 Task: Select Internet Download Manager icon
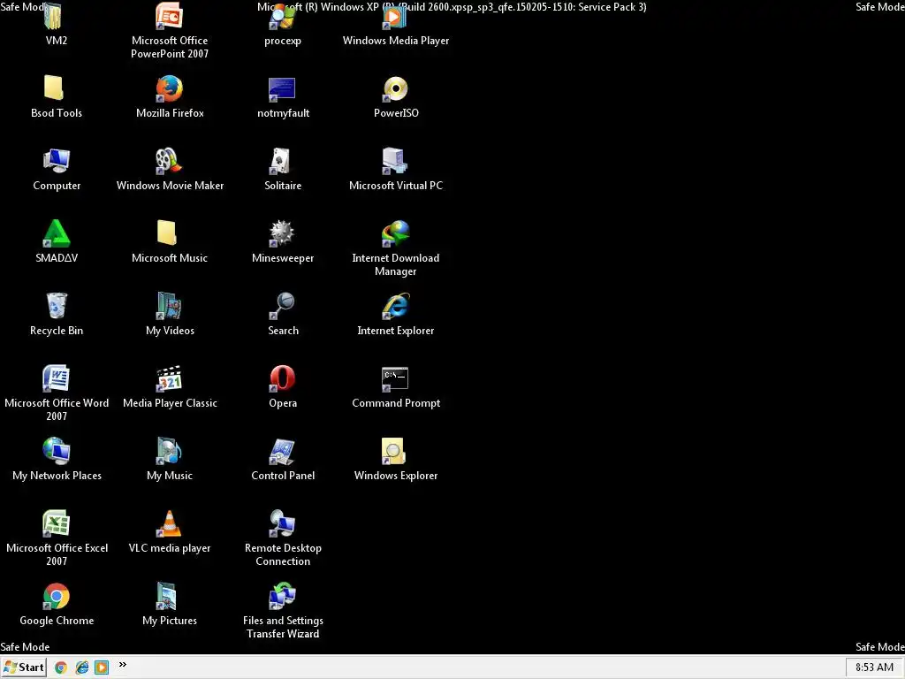coord(395,233)
